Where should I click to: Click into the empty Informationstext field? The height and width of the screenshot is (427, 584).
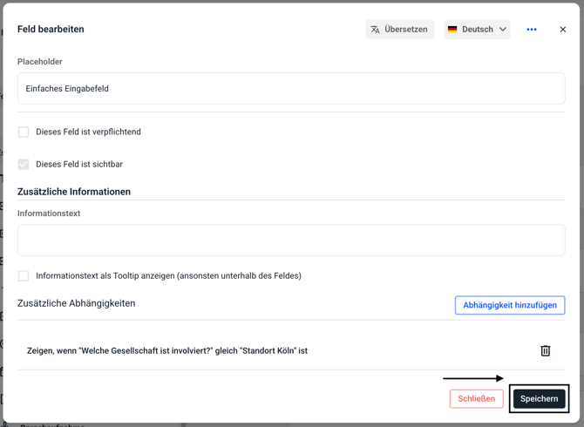tap(291, 241)
